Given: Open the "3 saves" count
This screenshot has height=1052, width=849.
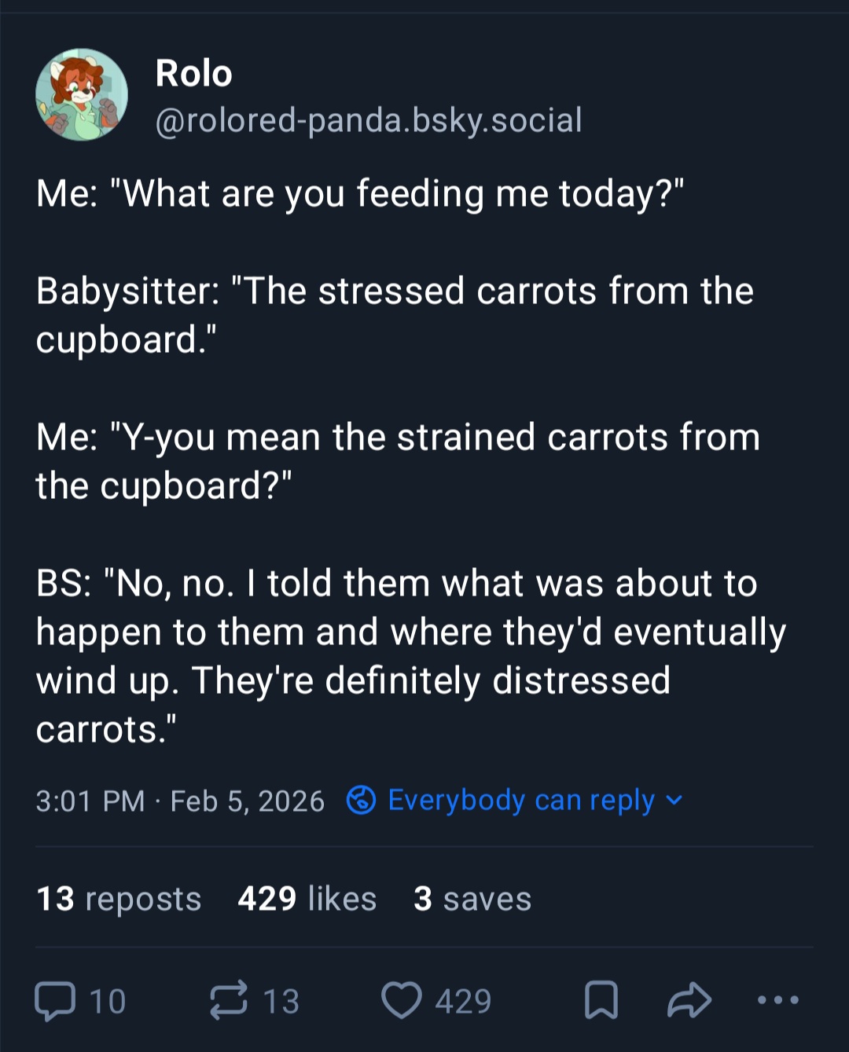Looking at the screenshot, I should tap(472, 899).
